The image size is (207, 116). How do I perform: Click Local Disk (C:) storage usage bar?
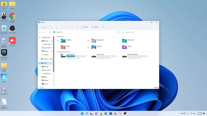[76, 56]
